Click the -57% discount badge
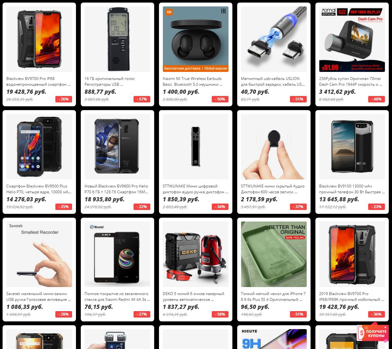392x349 pixels. (x=142, y=99)
